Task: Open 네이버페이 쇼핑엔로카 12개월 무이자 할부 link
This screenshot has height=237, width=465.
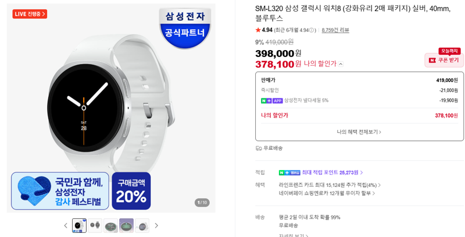Action: [x=327, y=193]
